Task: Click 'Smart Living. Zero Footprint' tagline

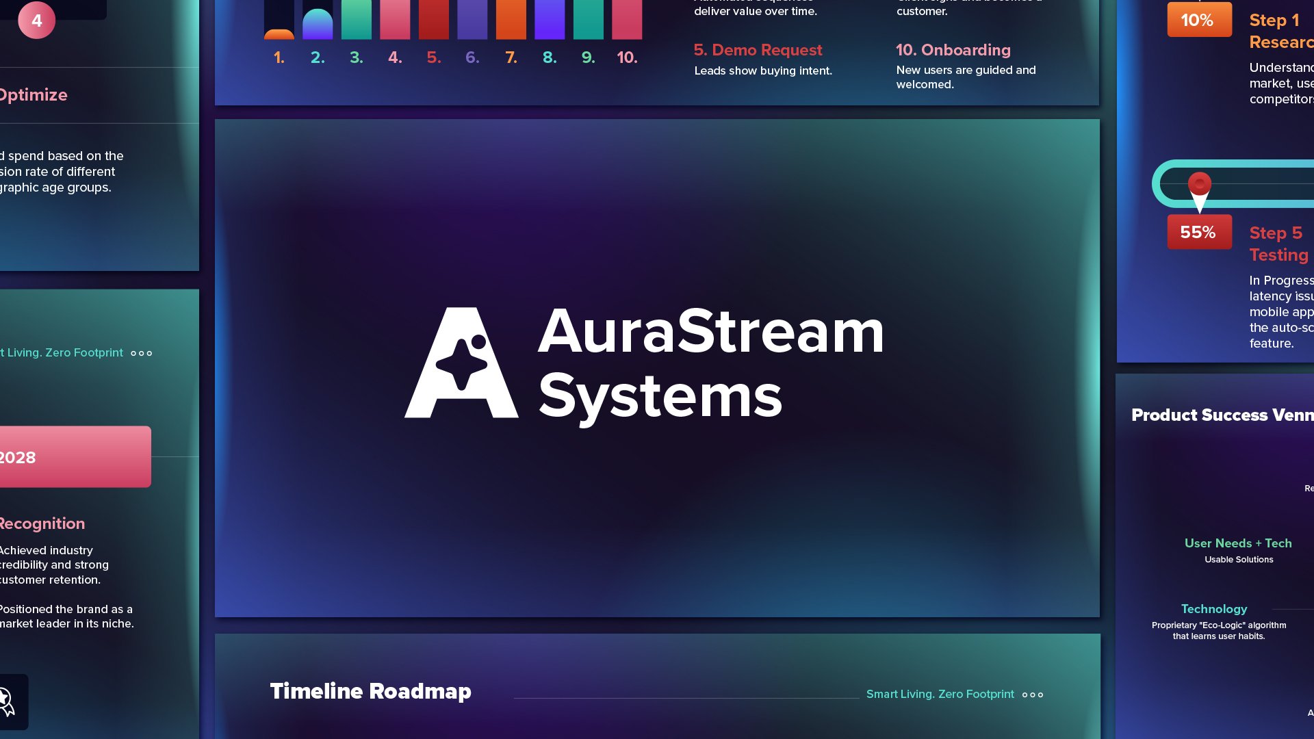Action: [x=940, y=694]
